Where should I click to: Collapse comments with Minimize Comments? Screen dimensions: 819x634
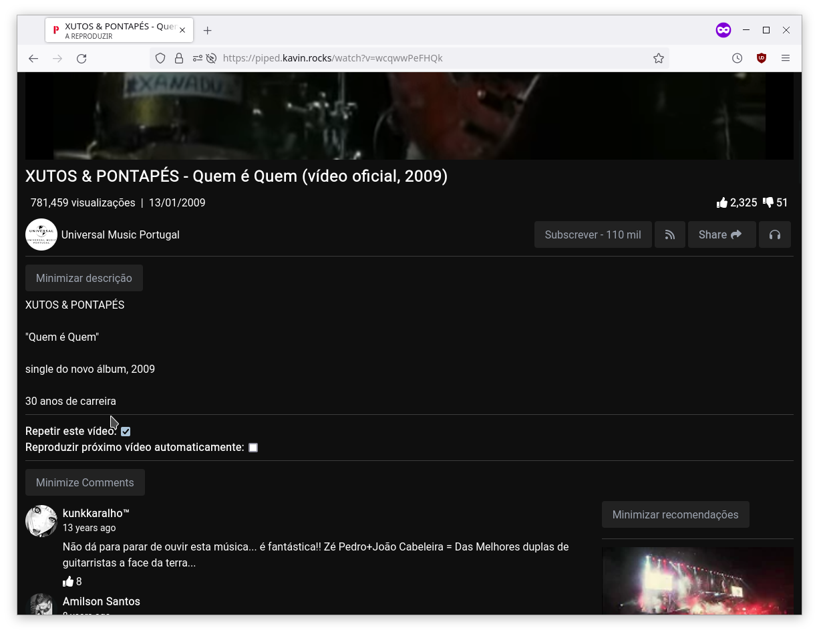click(x=85, y=482)
